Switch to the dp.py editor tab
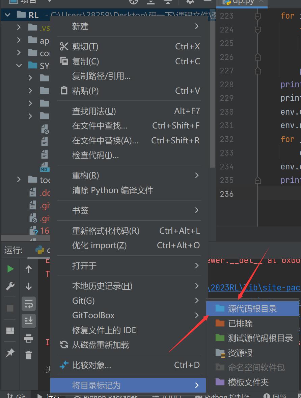 click(242, 3)
